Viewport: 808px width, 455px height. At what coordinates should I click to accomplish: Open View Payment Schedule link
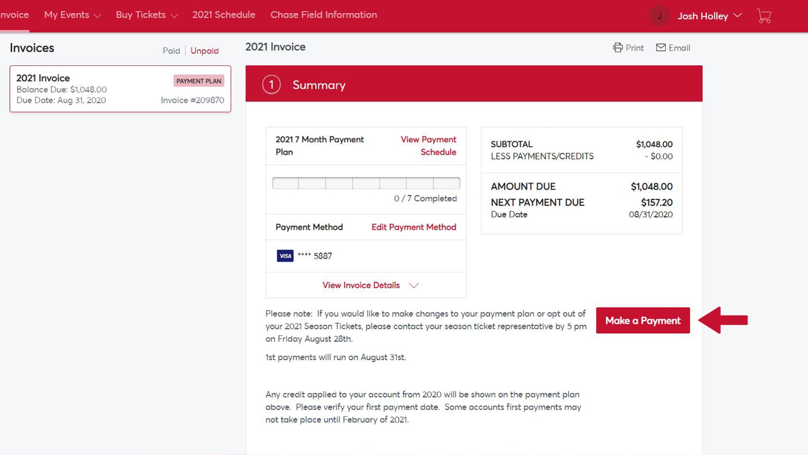(429, 146)
